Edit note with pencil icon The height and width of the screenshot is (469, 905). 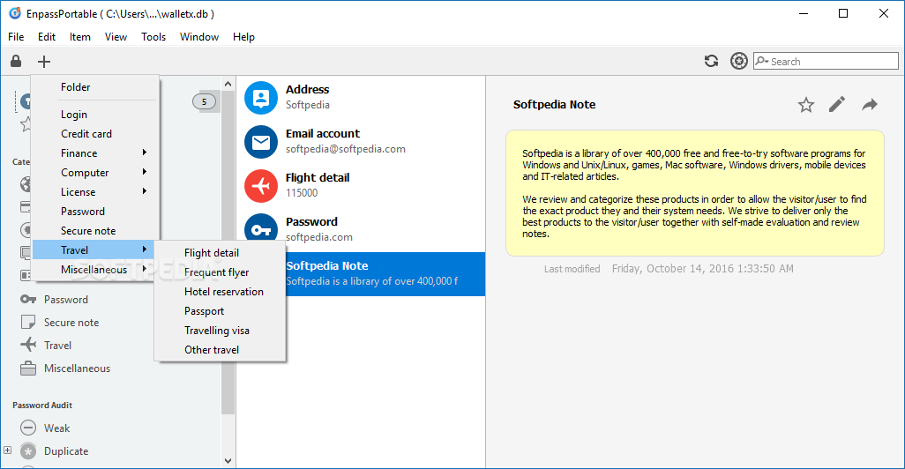[x=837, y=104]
